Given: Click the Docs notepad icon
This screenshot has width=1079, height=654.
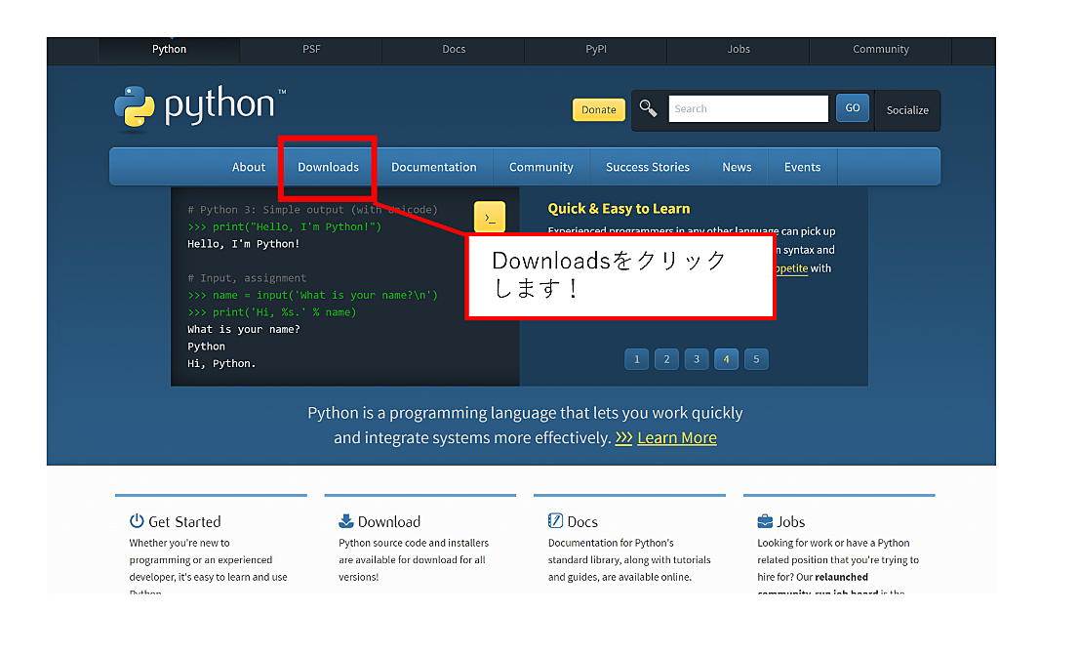Looking at the screenshot, I should [555, 521].
